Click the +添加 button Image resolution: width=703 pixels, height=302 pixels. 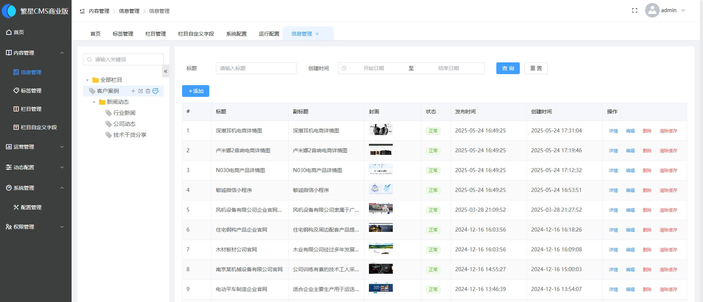coord(196,91)
